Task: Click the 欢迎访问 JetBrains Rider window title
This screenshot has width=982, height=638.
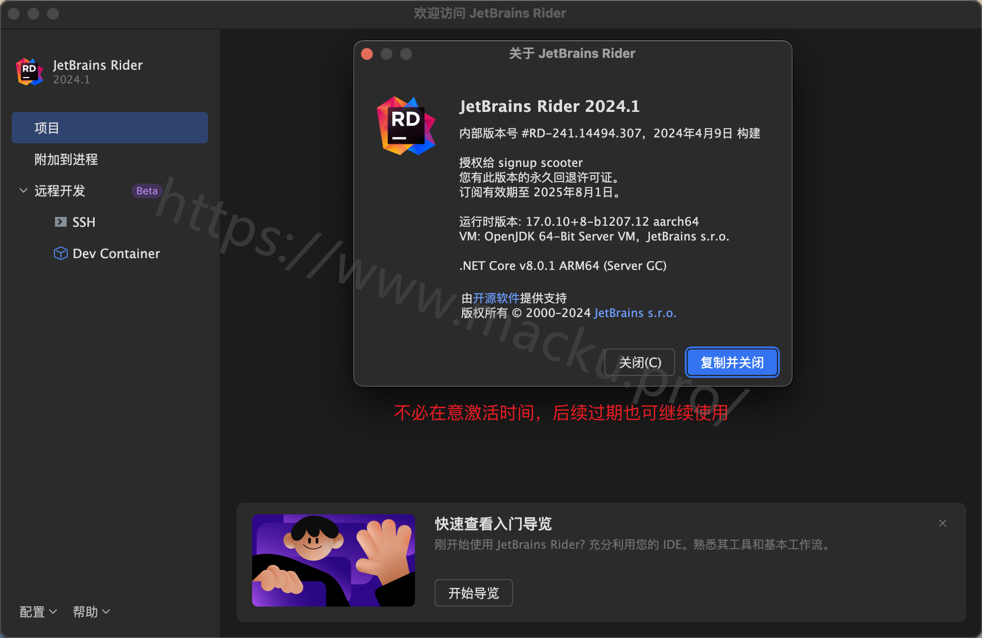Action: (490, 13)
